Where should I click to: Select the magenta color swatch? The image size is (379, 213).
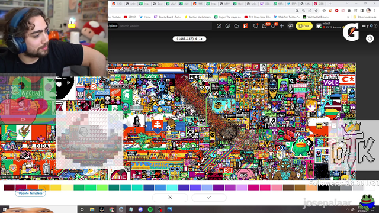pyautogui.click(x=253, y=187)
